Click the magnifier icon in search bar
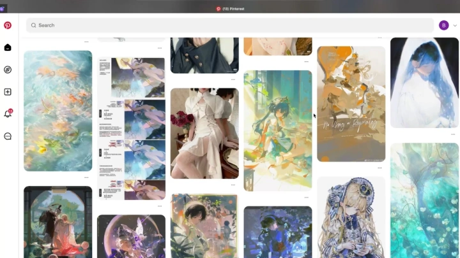460x258 pixels. 33,25
